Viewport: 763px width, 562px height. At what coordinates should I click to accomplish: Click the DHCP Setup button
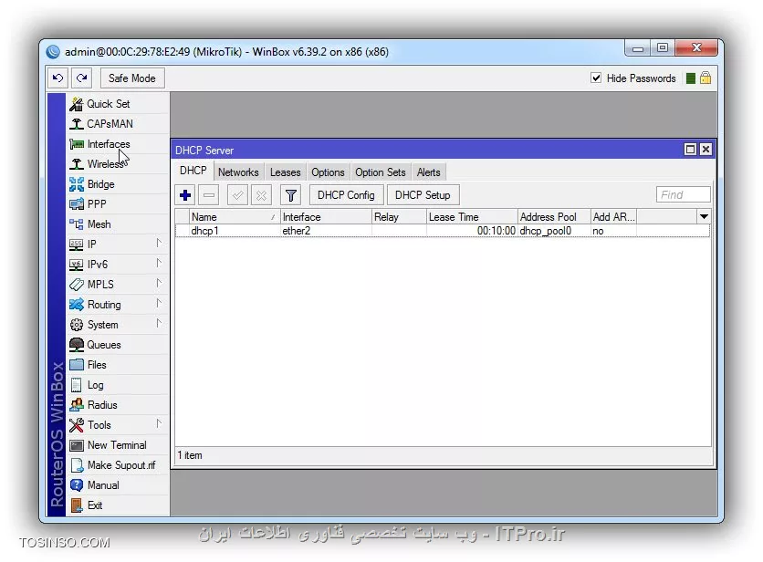[x=423, y=195]
